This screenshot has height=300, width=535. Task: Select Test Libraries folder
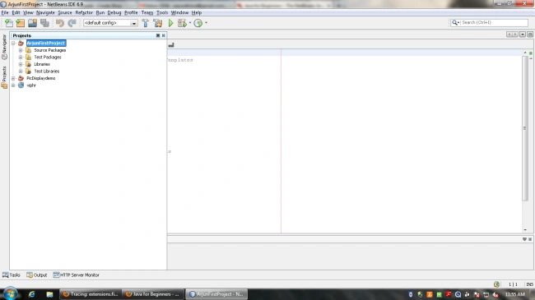click(x=47, y=72)
